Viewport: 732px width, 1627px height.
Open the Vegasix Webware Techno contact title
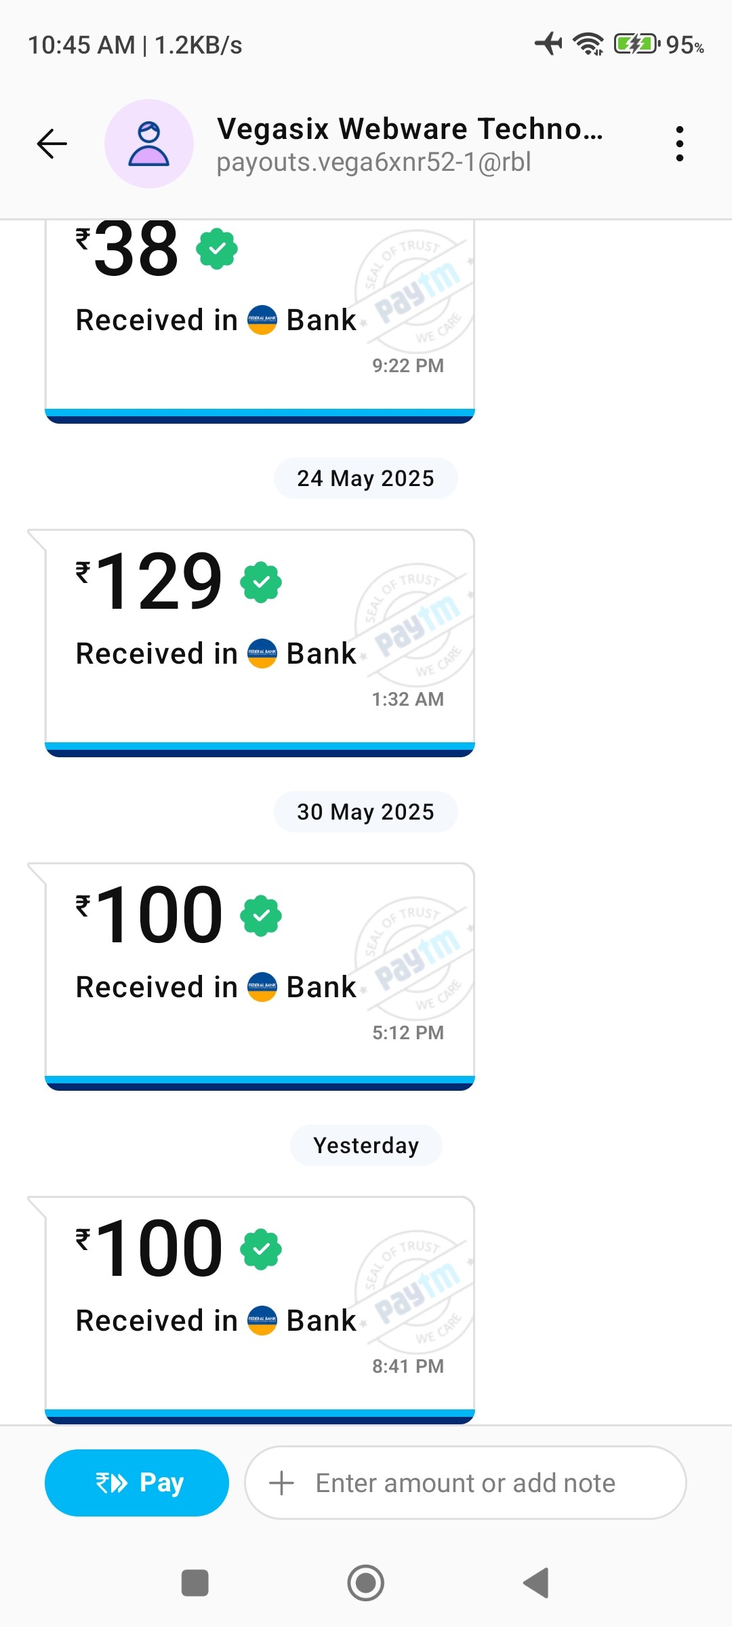pyautogui.click(x=410, y=129)
